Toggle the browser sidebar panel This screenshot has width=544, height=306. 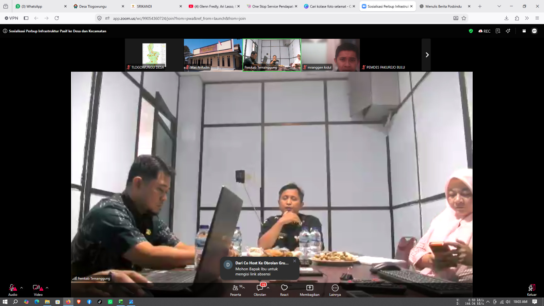click(x=26, y=18)
